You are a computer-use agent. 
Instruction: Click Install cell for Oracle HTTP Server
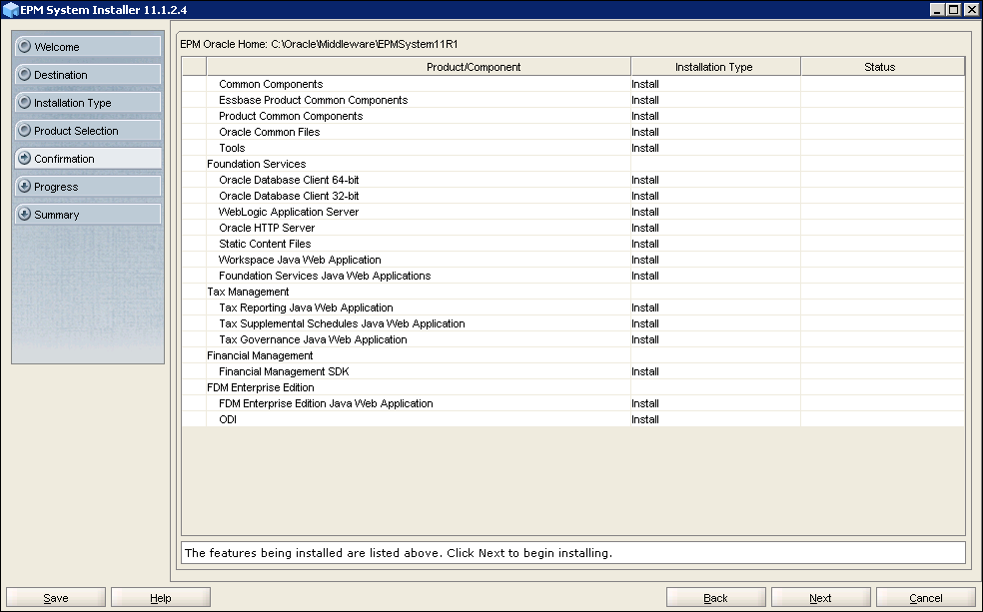pos(715,228)
